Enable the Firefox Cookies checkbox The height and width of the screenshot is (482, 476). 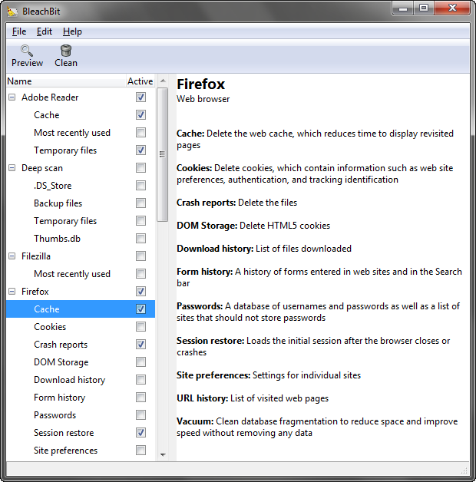pyautogui.click(x=140, y=327)
